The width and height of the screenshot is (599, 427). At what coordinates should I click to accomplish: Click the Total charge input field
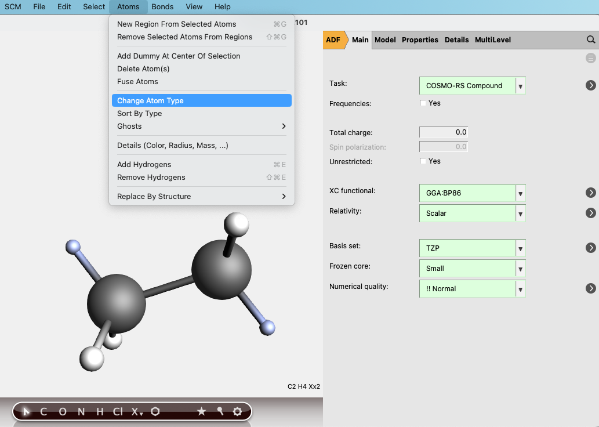pyautogui.click(x=443, y=132)
